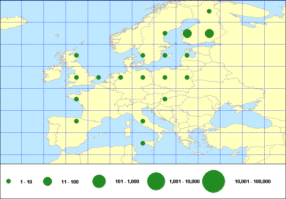Select the marker over central Italy
Image resolution: width=286 pixels, height=199 pixels.
click(x=143, y=121)
